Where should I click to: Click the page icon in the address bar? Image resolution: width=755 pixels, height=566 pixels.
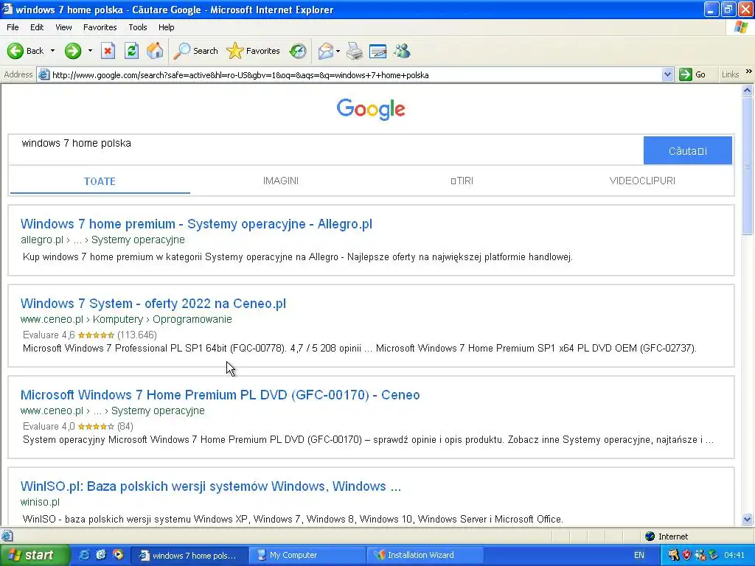pos(44,74)
